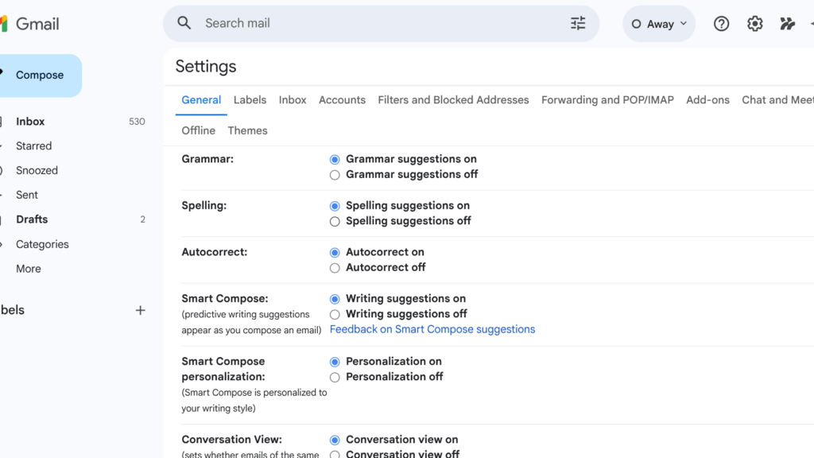This screenshot has width=814, height=458.
Task: Choose Personalization off radio button
Action: [x=335, y=377]
